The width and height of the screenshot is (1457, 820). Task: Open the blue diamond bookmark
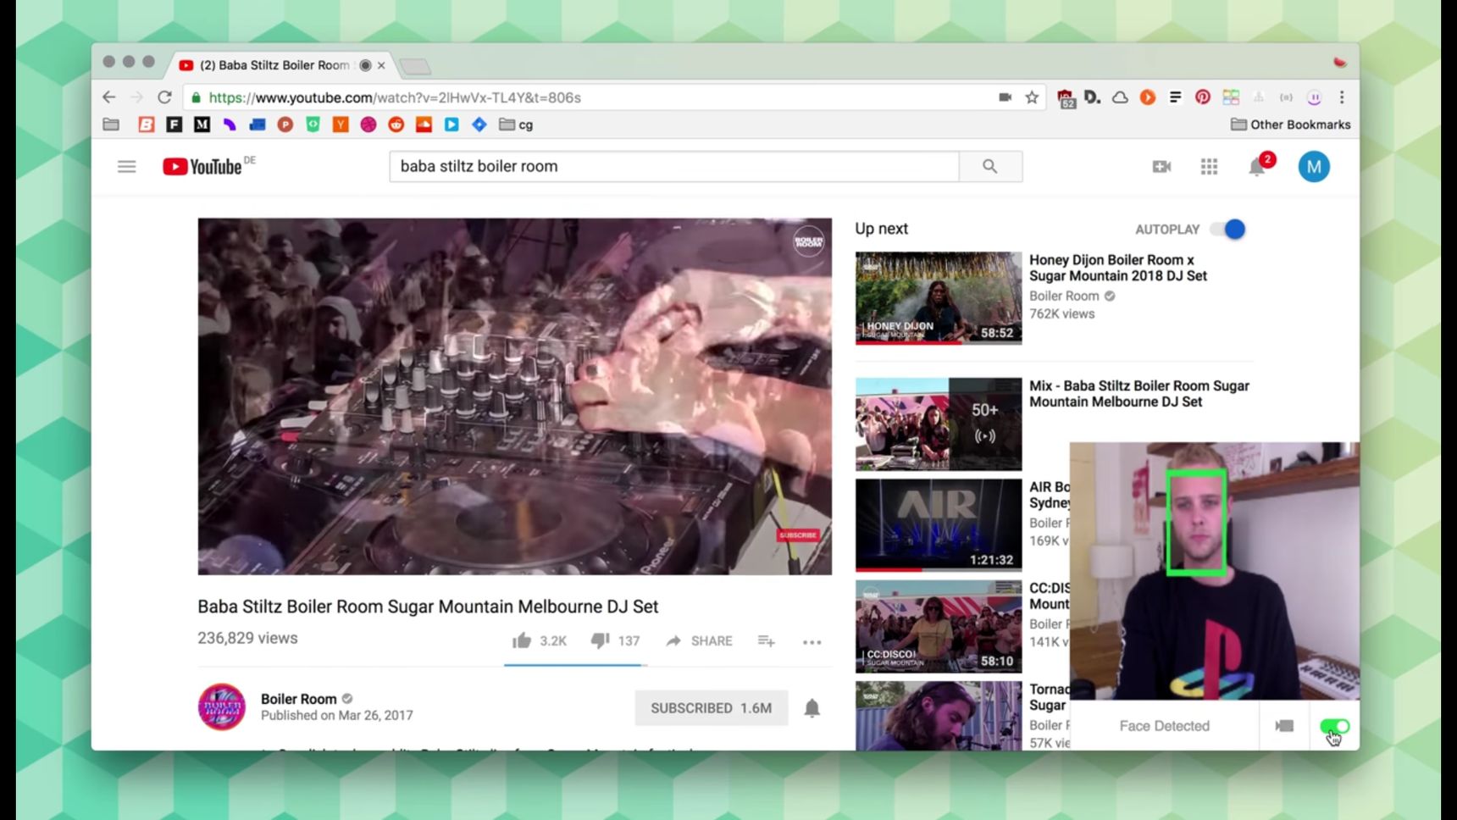pyautogui.click(x=479, y=125)
